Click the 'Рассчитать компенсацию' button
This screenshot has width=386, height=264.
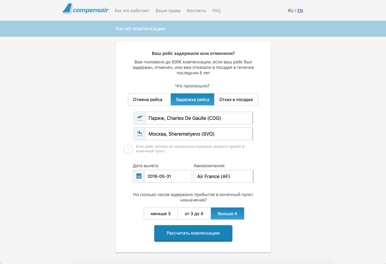click(193, 233)
